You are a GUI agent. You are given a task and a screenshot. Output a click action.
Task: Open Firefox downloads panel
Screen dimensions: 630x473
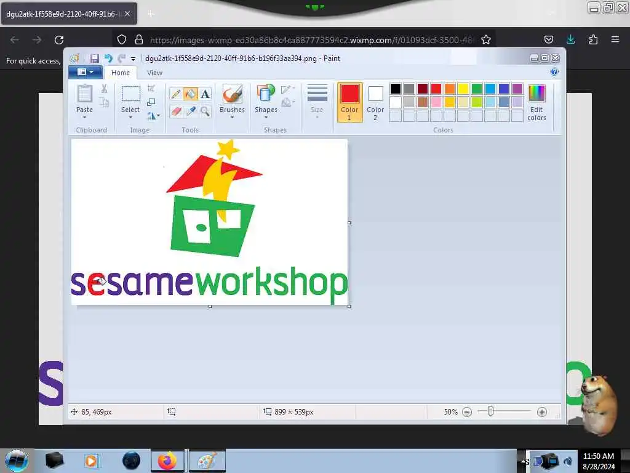click(x=570, y=39)
